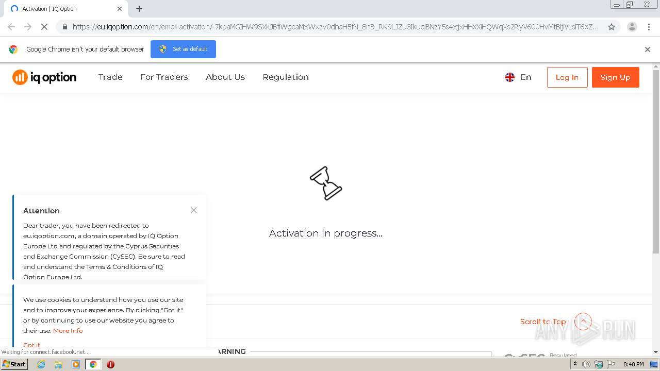
Task: Open the More Info cookies link
Action: pyautogui.click(x=68, y=331)
